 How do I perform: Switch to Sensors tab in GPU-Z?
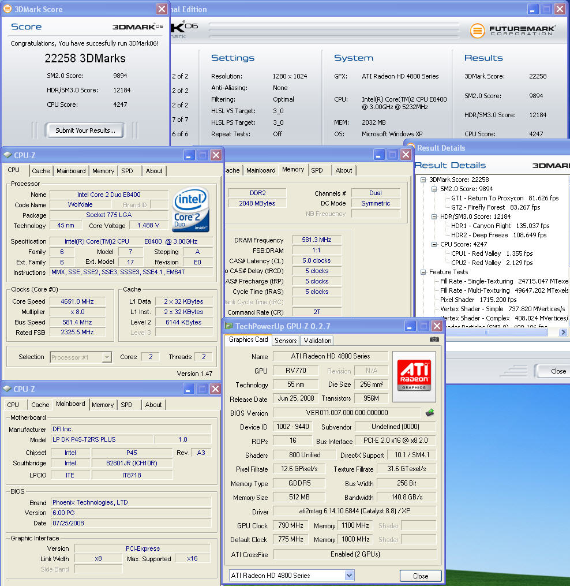pos(286,341)
